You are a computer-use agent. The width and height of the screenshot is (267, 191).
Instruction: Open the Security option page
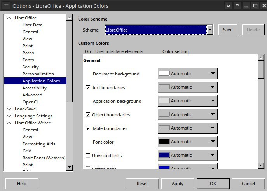click(31, 67)
